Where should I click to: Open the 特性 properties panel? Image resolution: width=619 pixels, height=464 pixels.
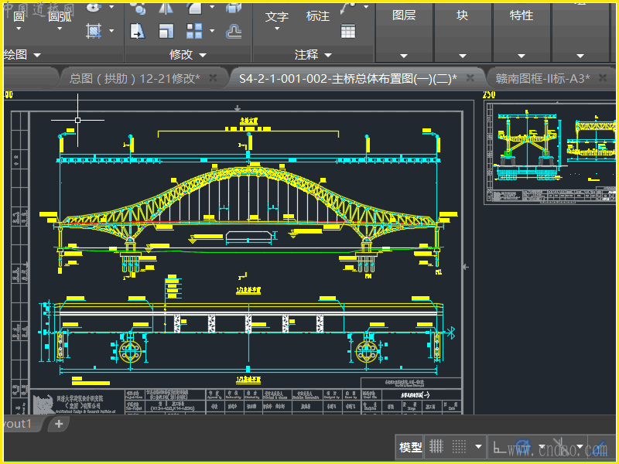click(521, 15)
